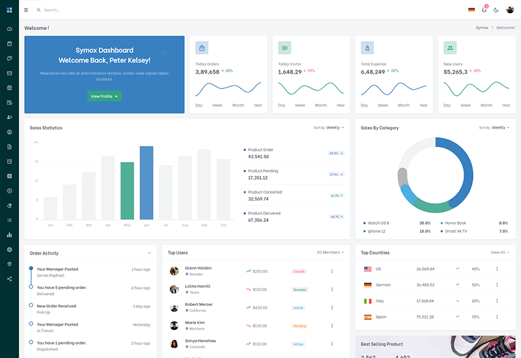Viewport: 521px width, 358px height.
Task: Click the dashboard gauge icon in sidebar
Action: (9, 29)
